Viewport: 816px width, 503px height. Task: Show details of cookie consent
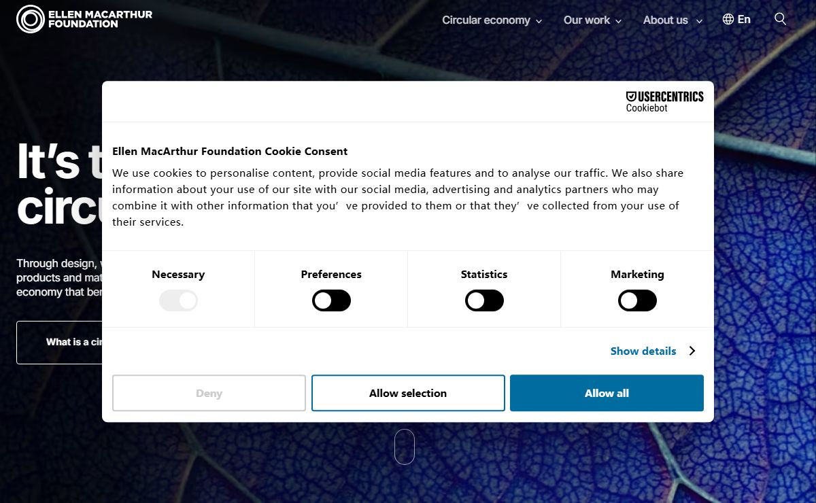coord(643,351)
